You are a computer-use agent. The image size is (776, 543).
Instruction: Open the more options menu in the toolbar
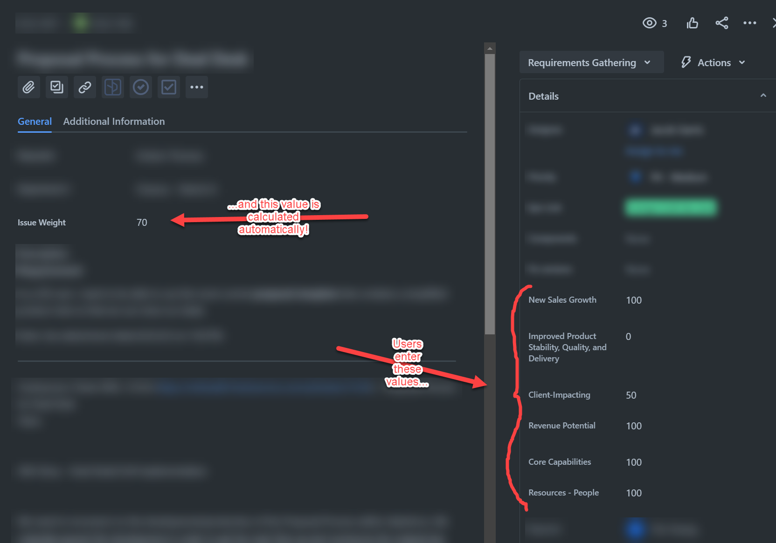196,87
